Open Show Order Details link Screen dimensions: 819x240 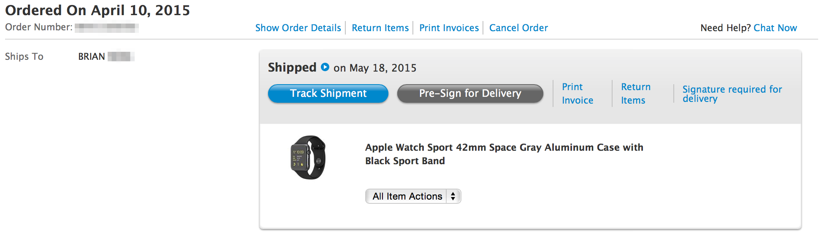(x=298, y=28)
